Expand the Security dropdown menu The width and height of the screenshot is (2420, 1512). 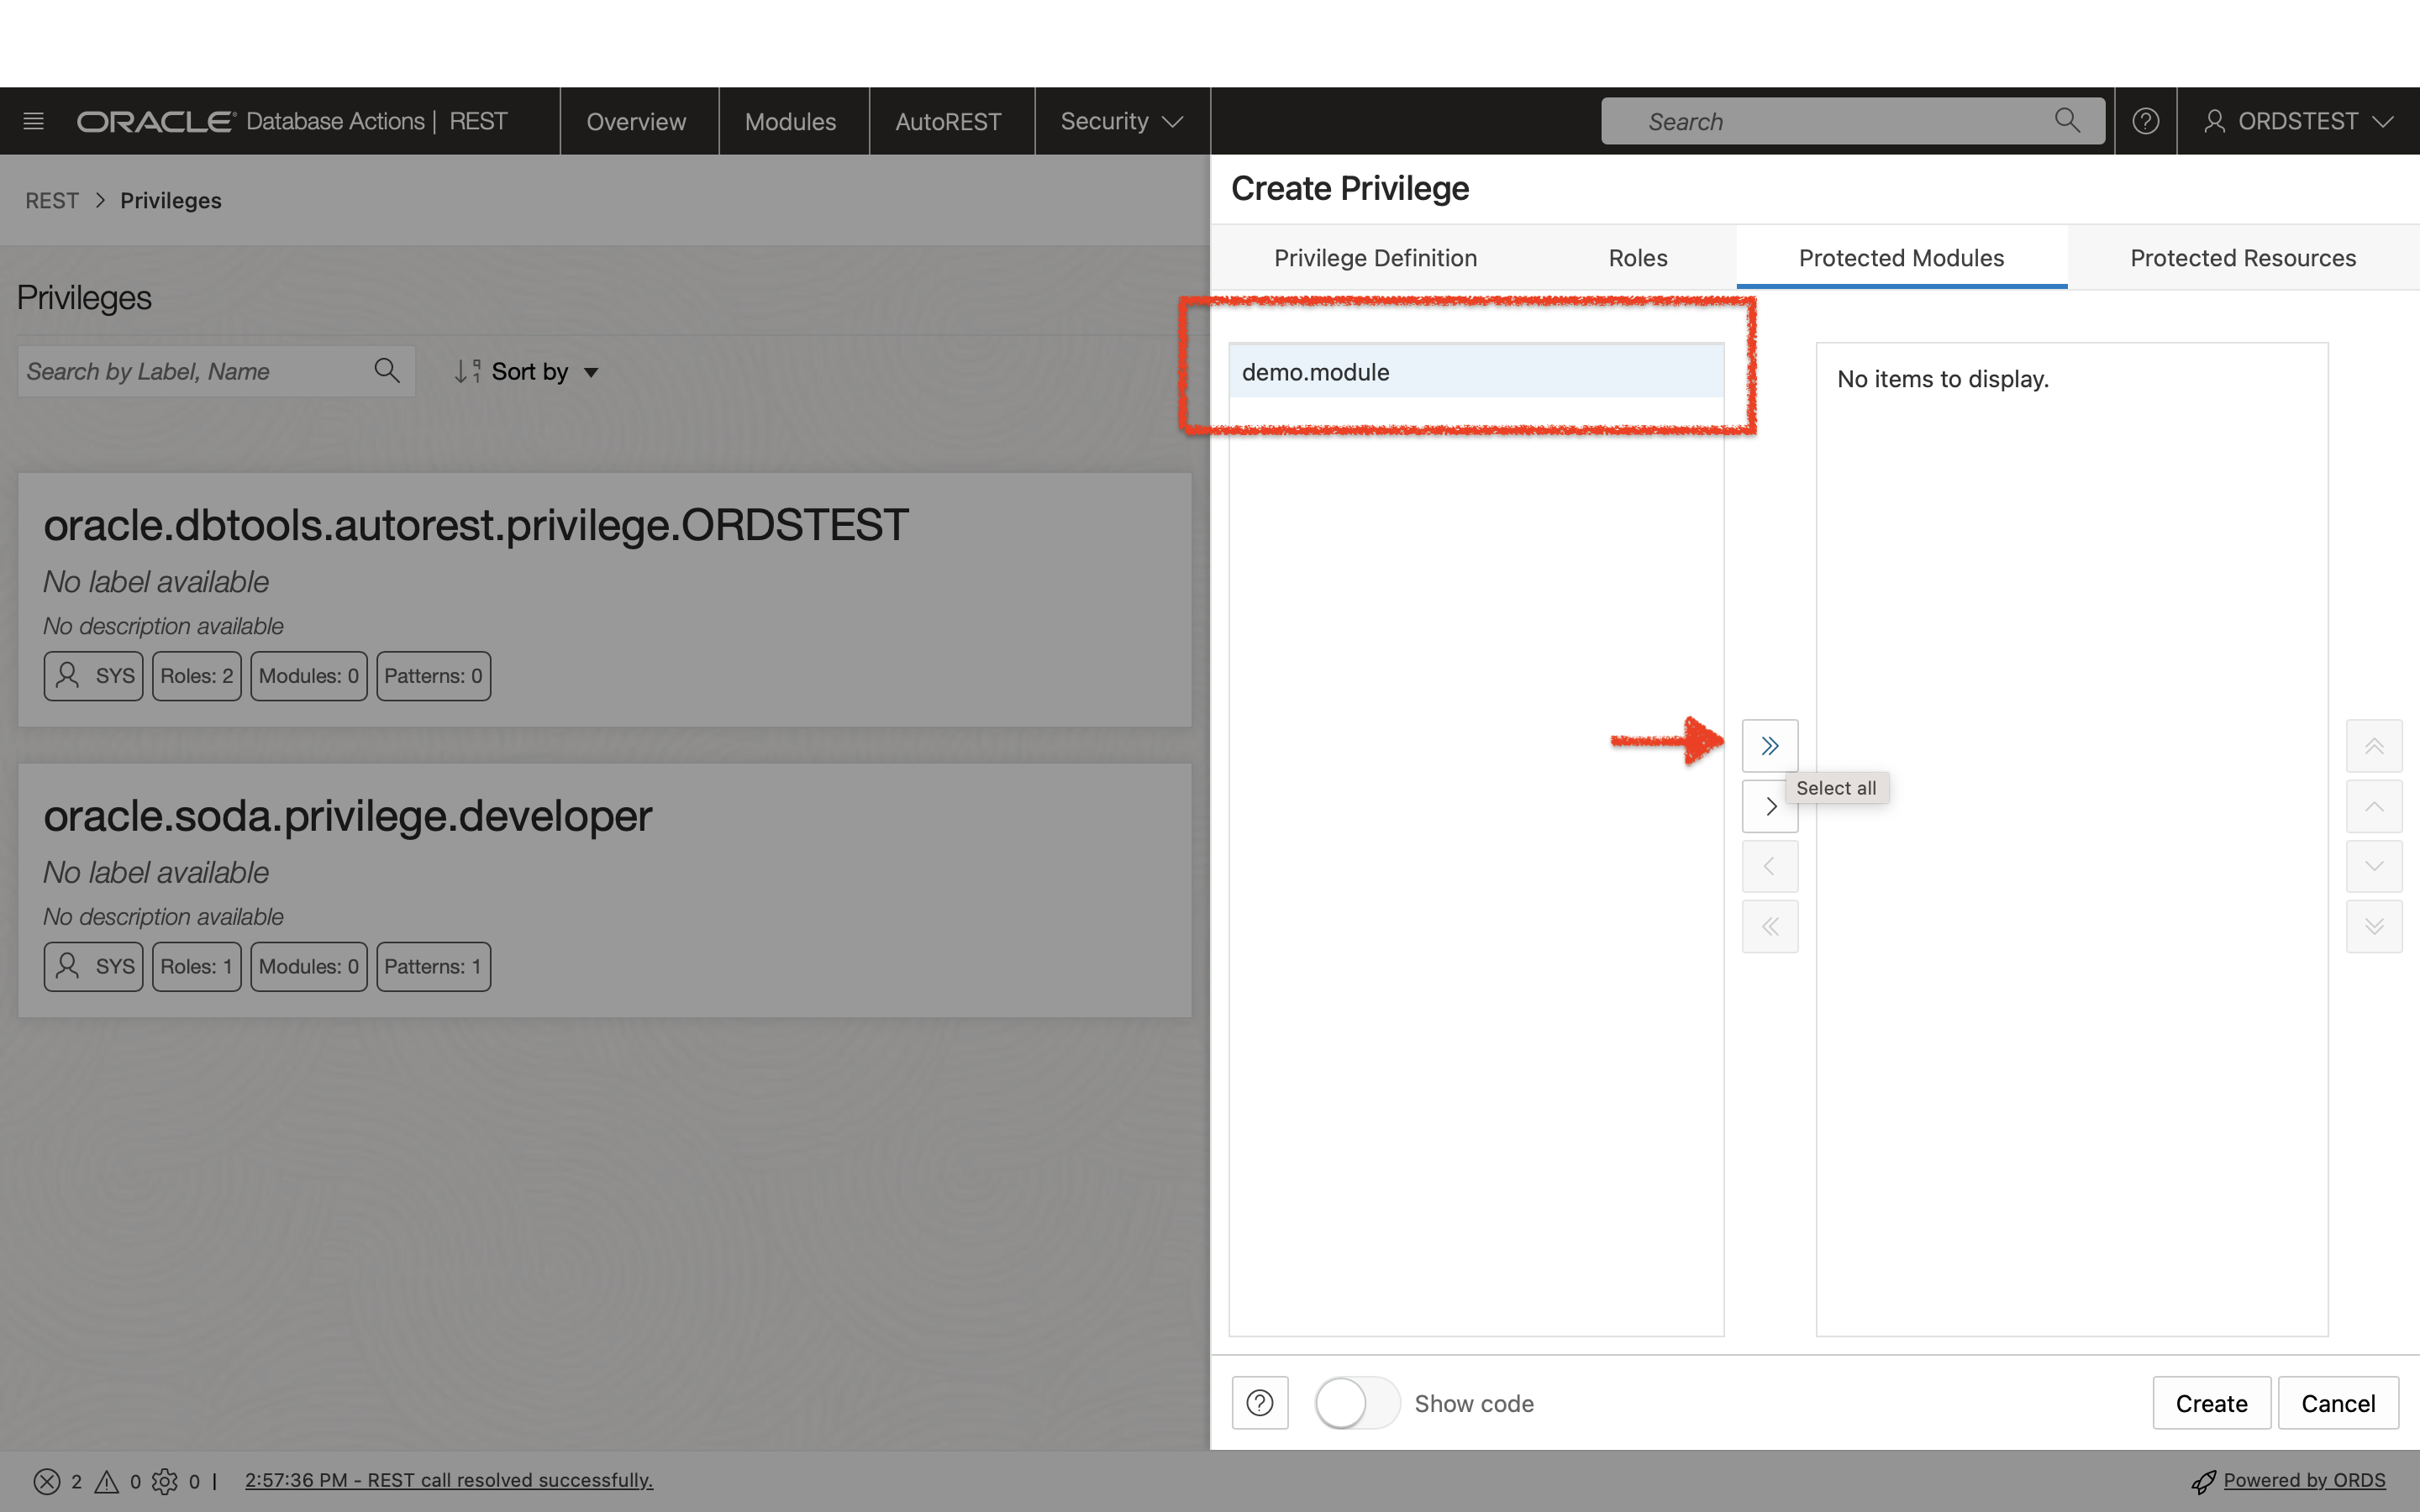1121,121
